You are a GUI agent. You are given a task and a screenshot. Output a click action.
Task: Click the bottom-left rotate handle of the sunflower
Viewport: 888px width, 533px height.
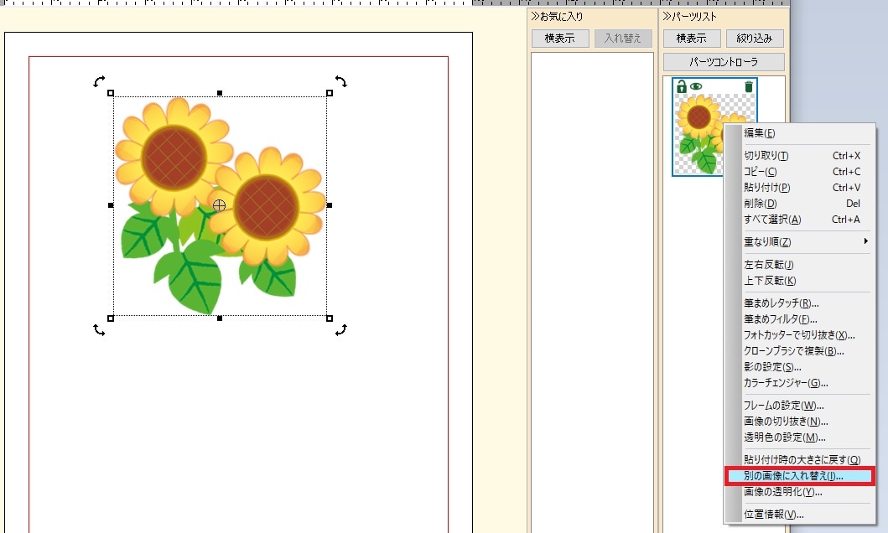coord(99,329)
